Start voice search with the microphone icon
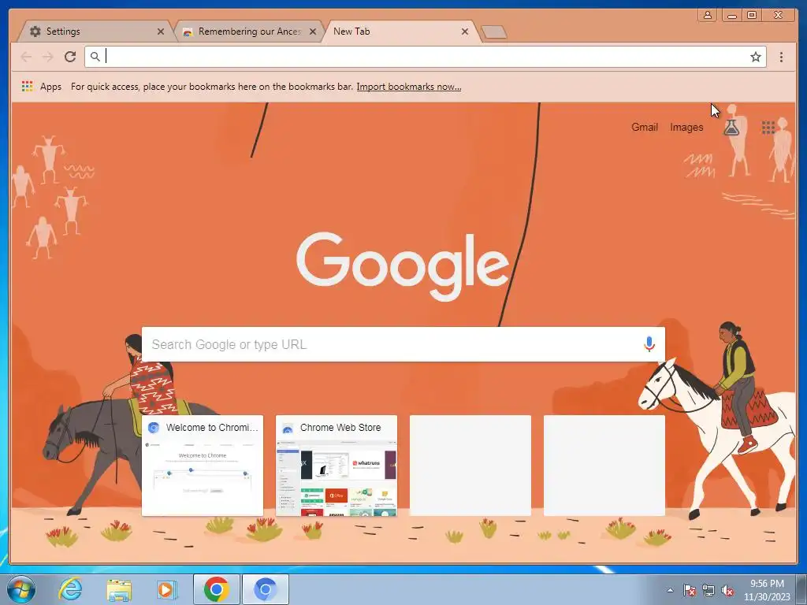Image resolution: width=807 pixels, height=605 pixels. point(649,344)
